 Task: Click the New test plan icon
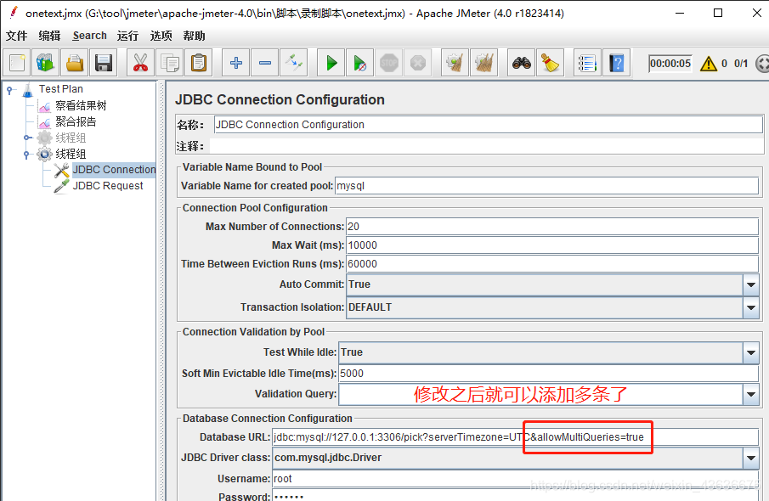pos(17,63)
